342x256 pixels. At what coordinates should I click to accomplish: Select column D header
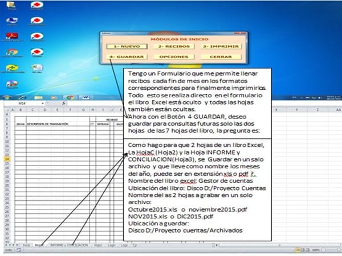pos(44,110)
